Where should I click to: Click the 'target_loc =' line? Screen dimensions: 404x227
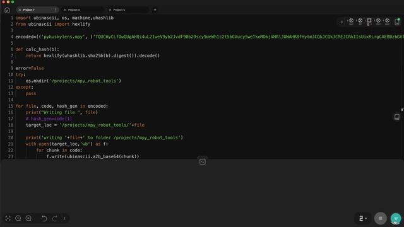[x=85, y=125]
